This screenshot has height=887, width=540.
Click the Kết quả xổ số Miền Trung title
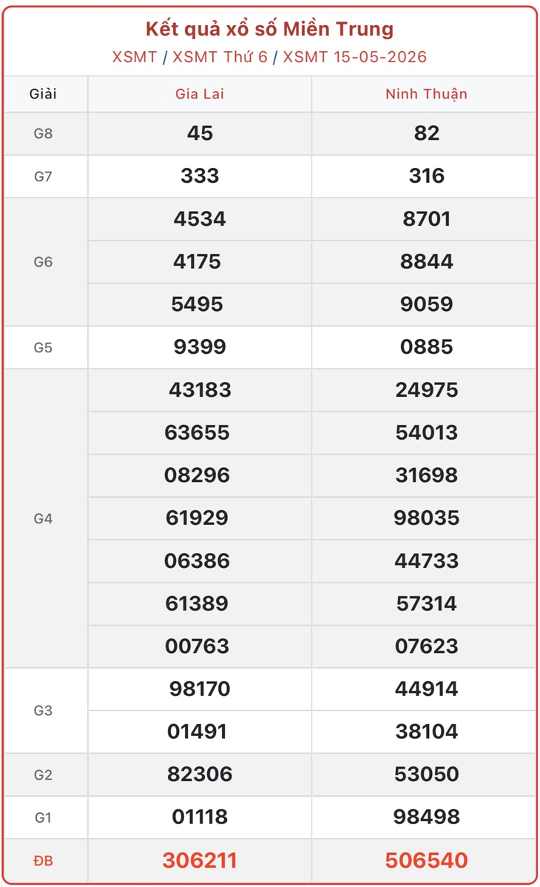click(x=270, y=29)
